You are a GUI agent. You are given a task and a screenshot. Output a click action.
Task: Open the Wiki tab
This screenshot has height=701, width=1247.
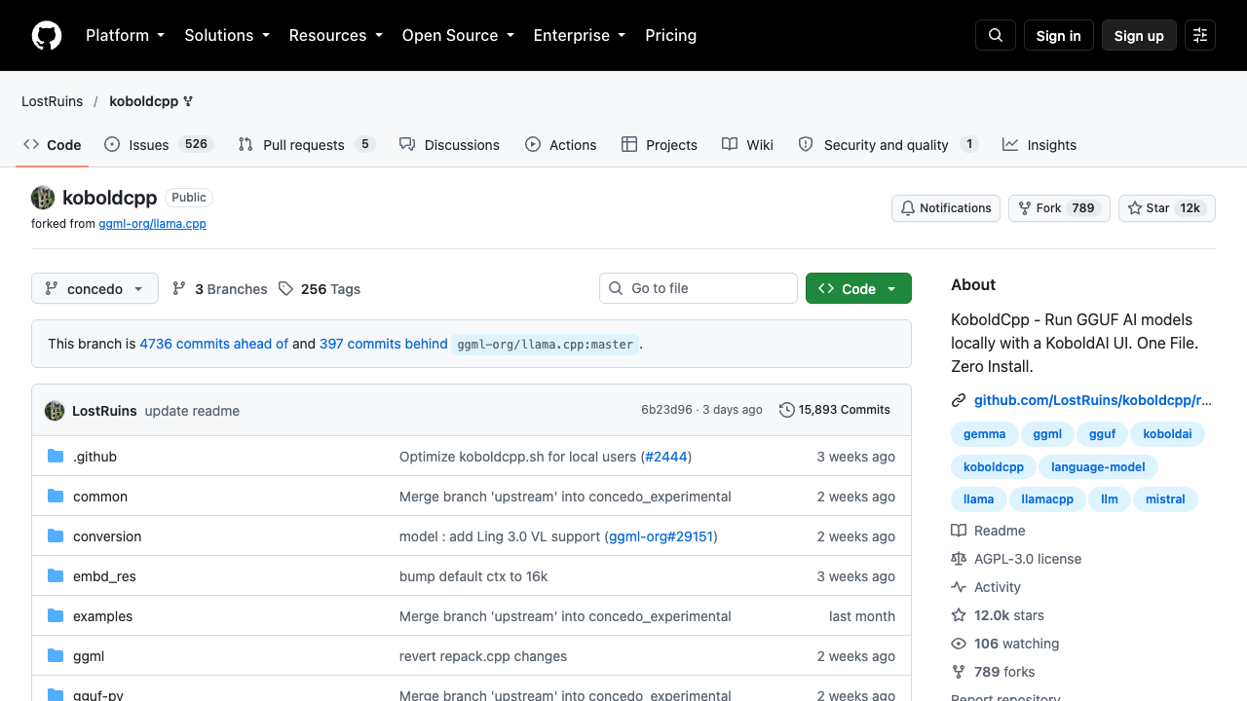(x=747, y=145)
